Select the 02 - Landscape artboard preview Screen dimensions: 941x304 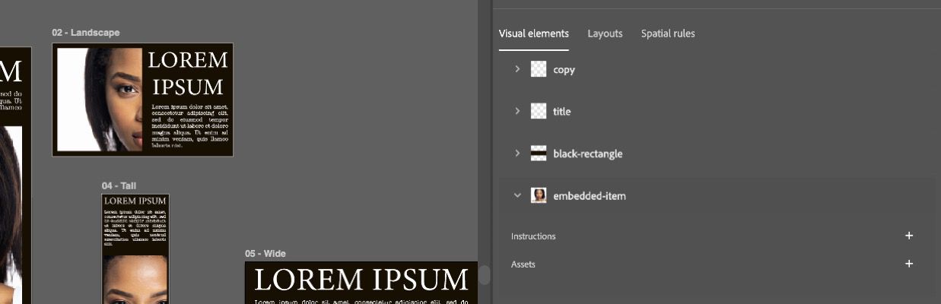click(x=142, y=100)
